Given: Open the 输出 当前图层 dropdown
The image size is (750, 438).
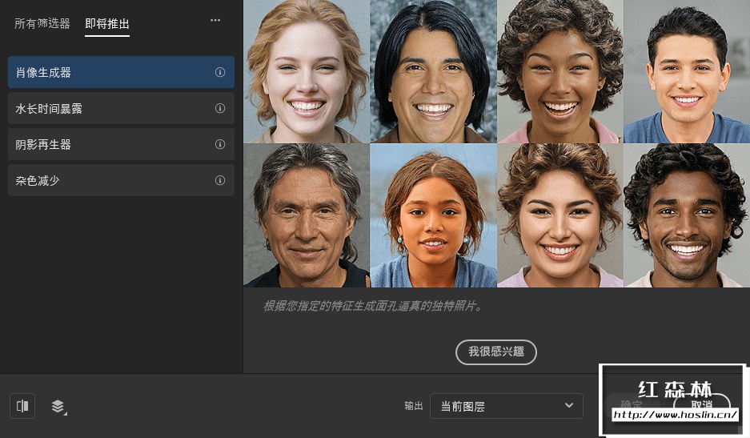Looking at the screenshot, I should [x=507, y=406].
